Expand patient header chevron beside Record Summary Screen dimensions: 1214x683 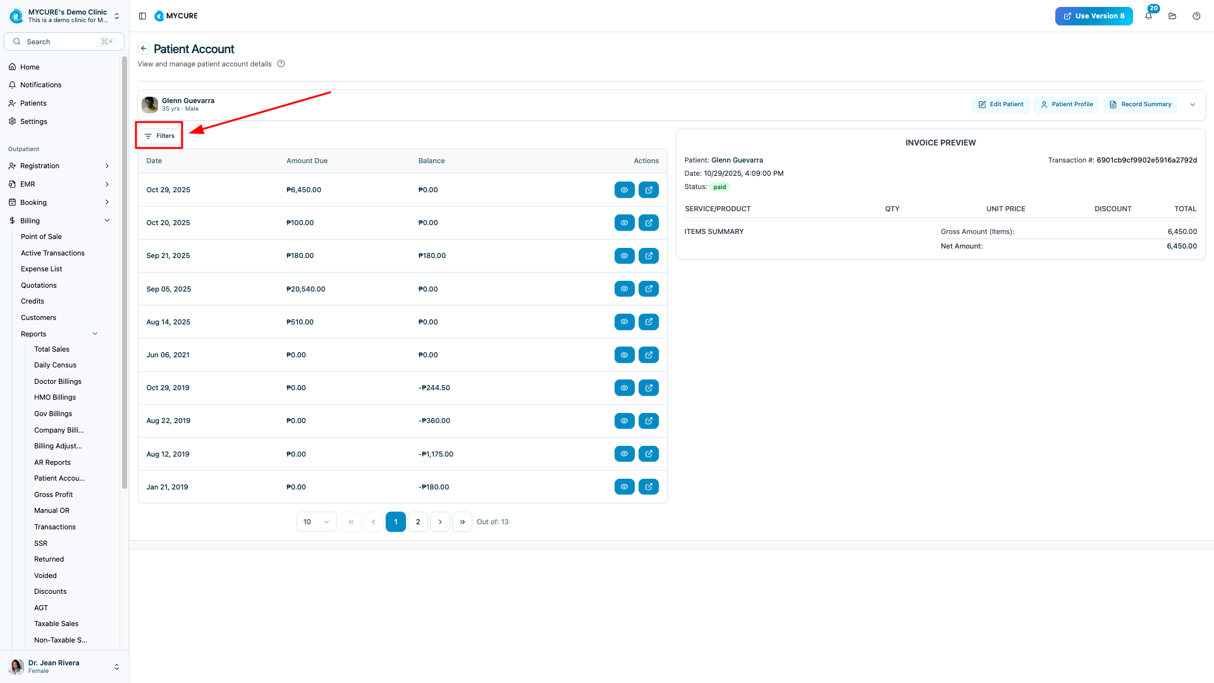click(x=1193, y=105)
